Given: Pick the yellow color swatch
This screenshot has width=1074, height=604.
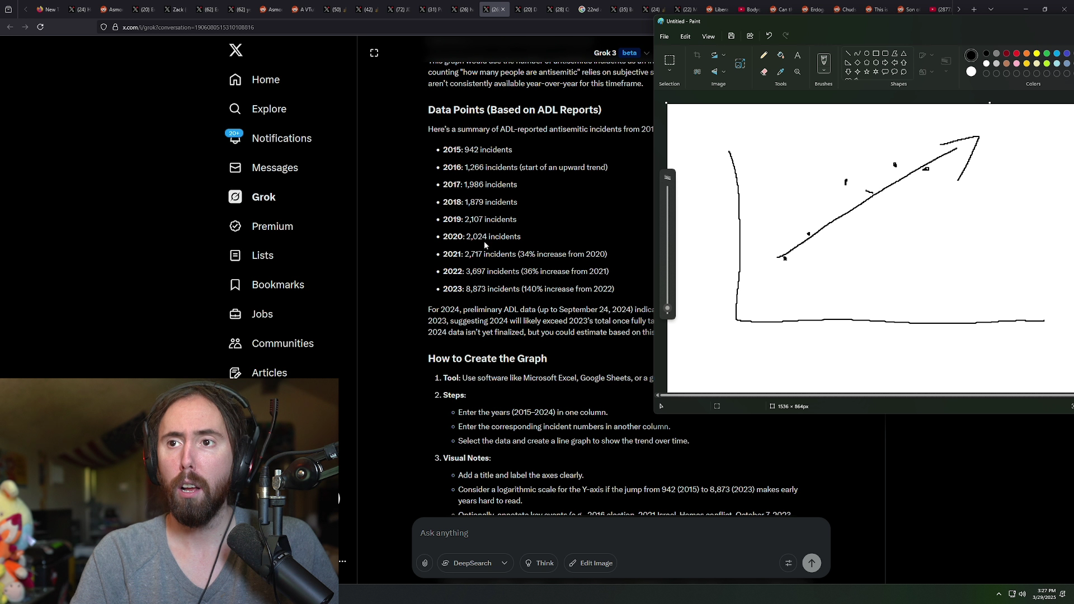Looking at the screenshot, I should pyautogui.click(x=1037, y=54).
